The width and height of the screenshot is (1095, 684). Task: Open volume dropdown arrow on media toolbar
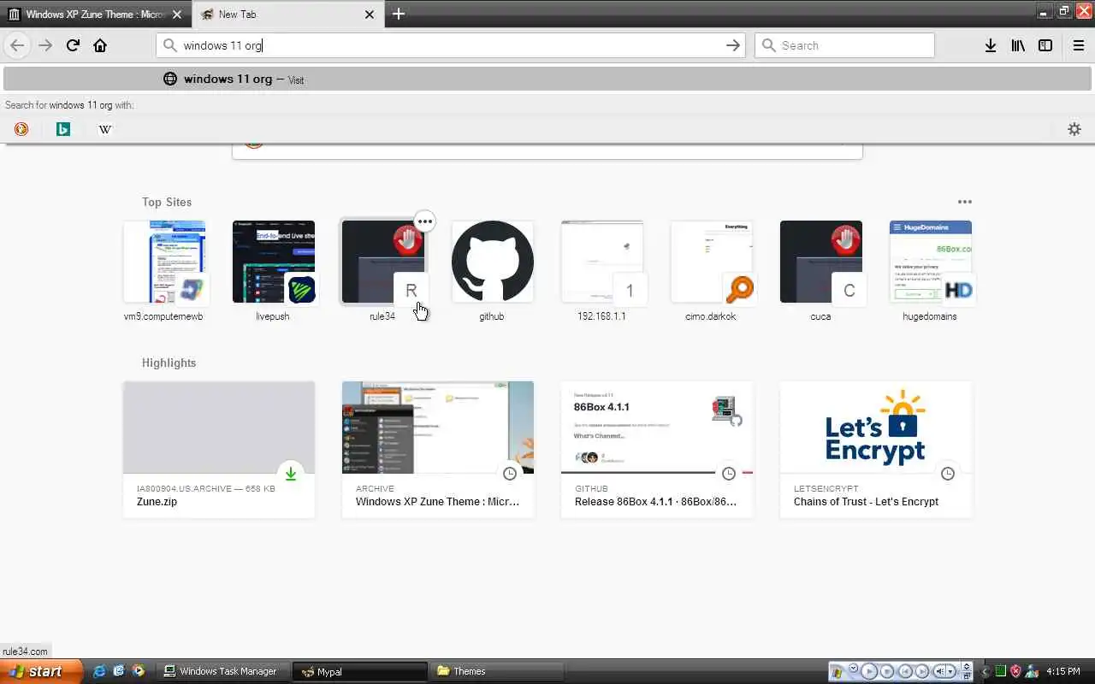[951, 671]
